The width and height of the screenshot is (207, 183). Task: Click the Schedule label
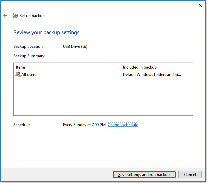tap(22, 125)
